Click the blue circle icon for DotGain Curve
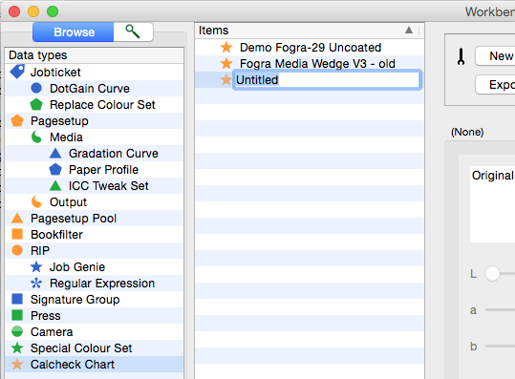This screenshot has height=379, width=515. tap(36, 88)
